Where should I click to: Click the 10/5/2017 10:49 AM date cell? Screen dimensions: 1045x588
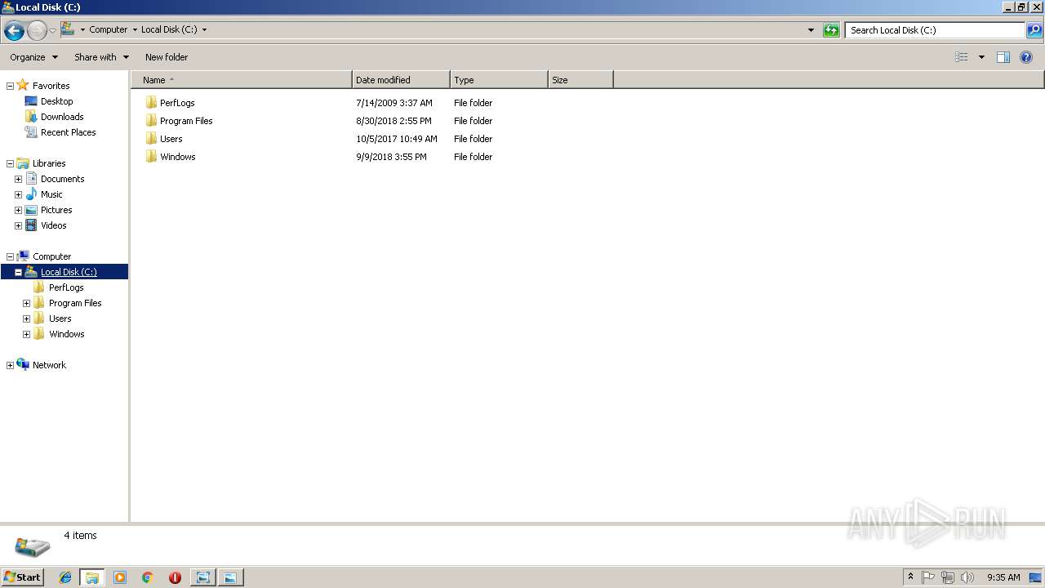pyautogui.click(x=397, y=139)
